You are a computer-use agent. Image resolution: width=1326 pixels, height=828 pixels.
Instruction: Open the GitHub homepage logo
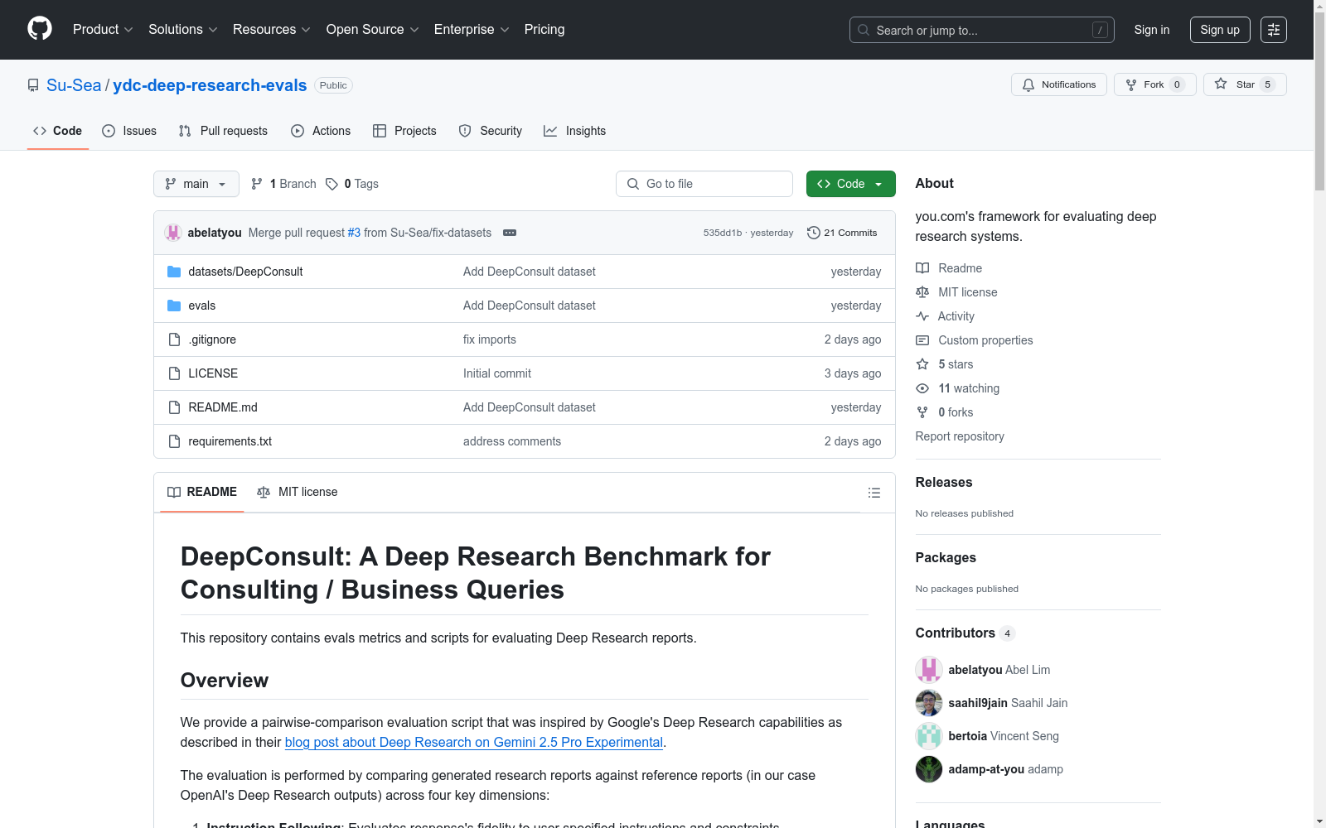40,29
